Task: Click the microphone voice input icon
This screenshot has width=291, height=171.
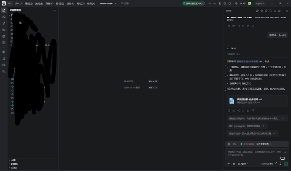Action: point(280,164)
